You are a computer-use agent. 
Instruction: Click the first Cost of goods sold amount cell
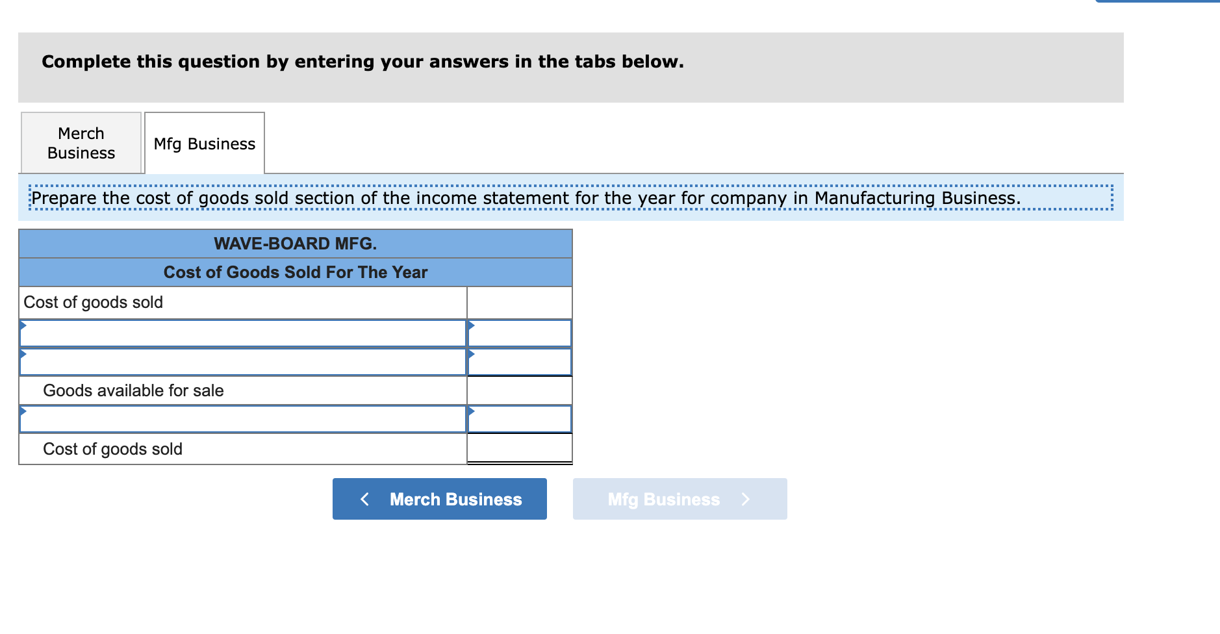click(519, 301)
